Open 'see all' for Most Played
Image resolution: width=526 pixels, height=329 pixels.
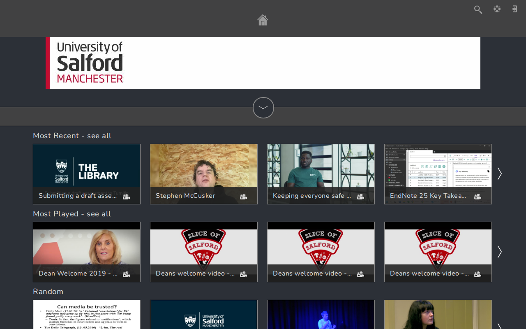coord(99,214)
